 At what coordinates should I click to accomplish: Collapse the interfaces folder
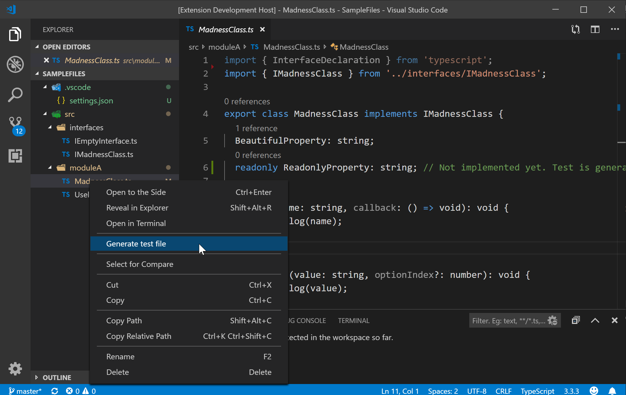[x=50, y=127]
